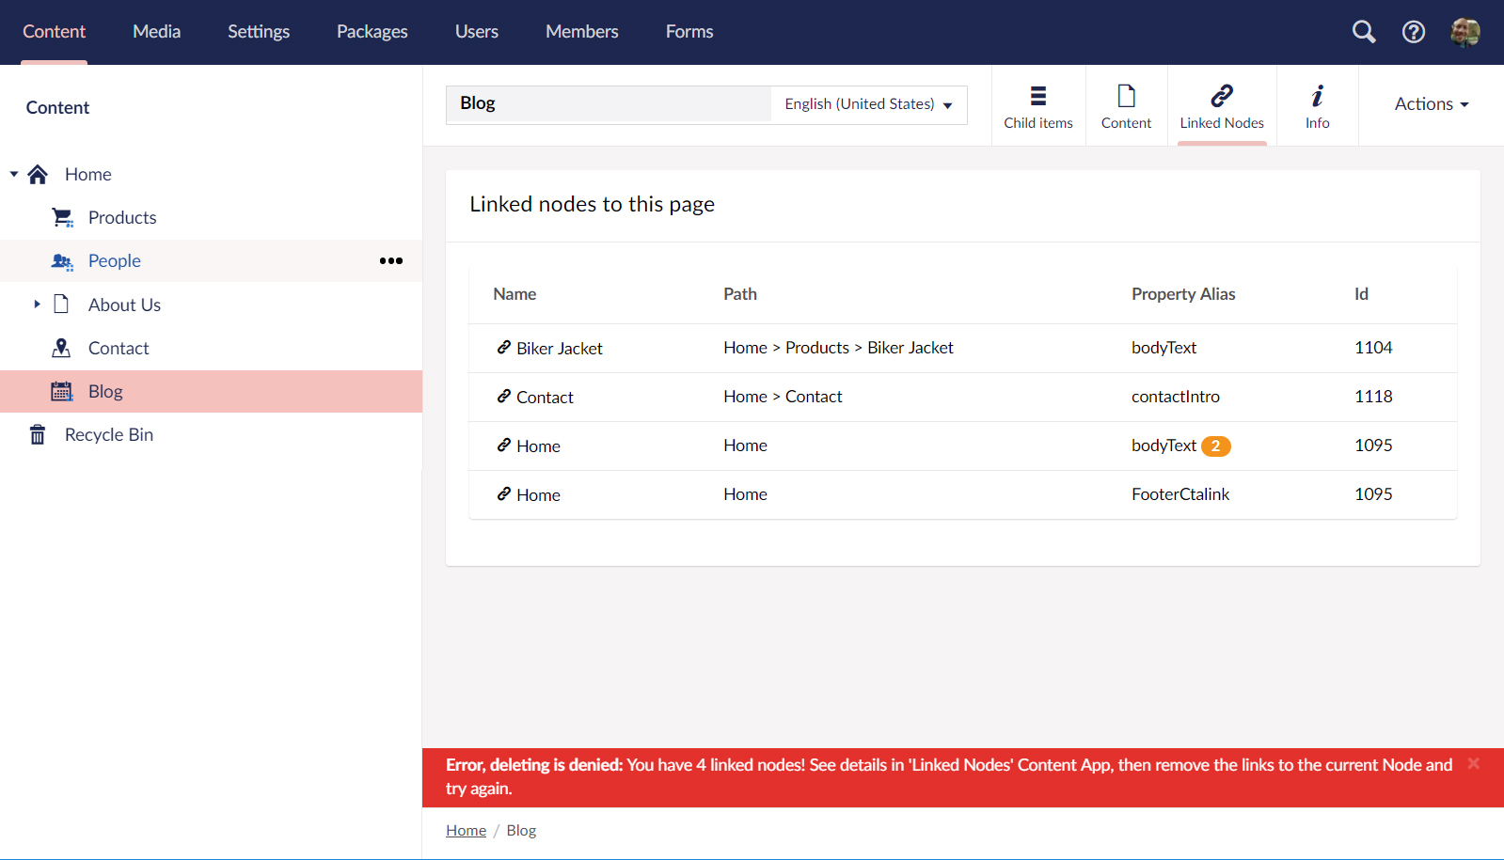Click the Contact map pin icon
The image size is (1504, 860).
click(61, 348)
